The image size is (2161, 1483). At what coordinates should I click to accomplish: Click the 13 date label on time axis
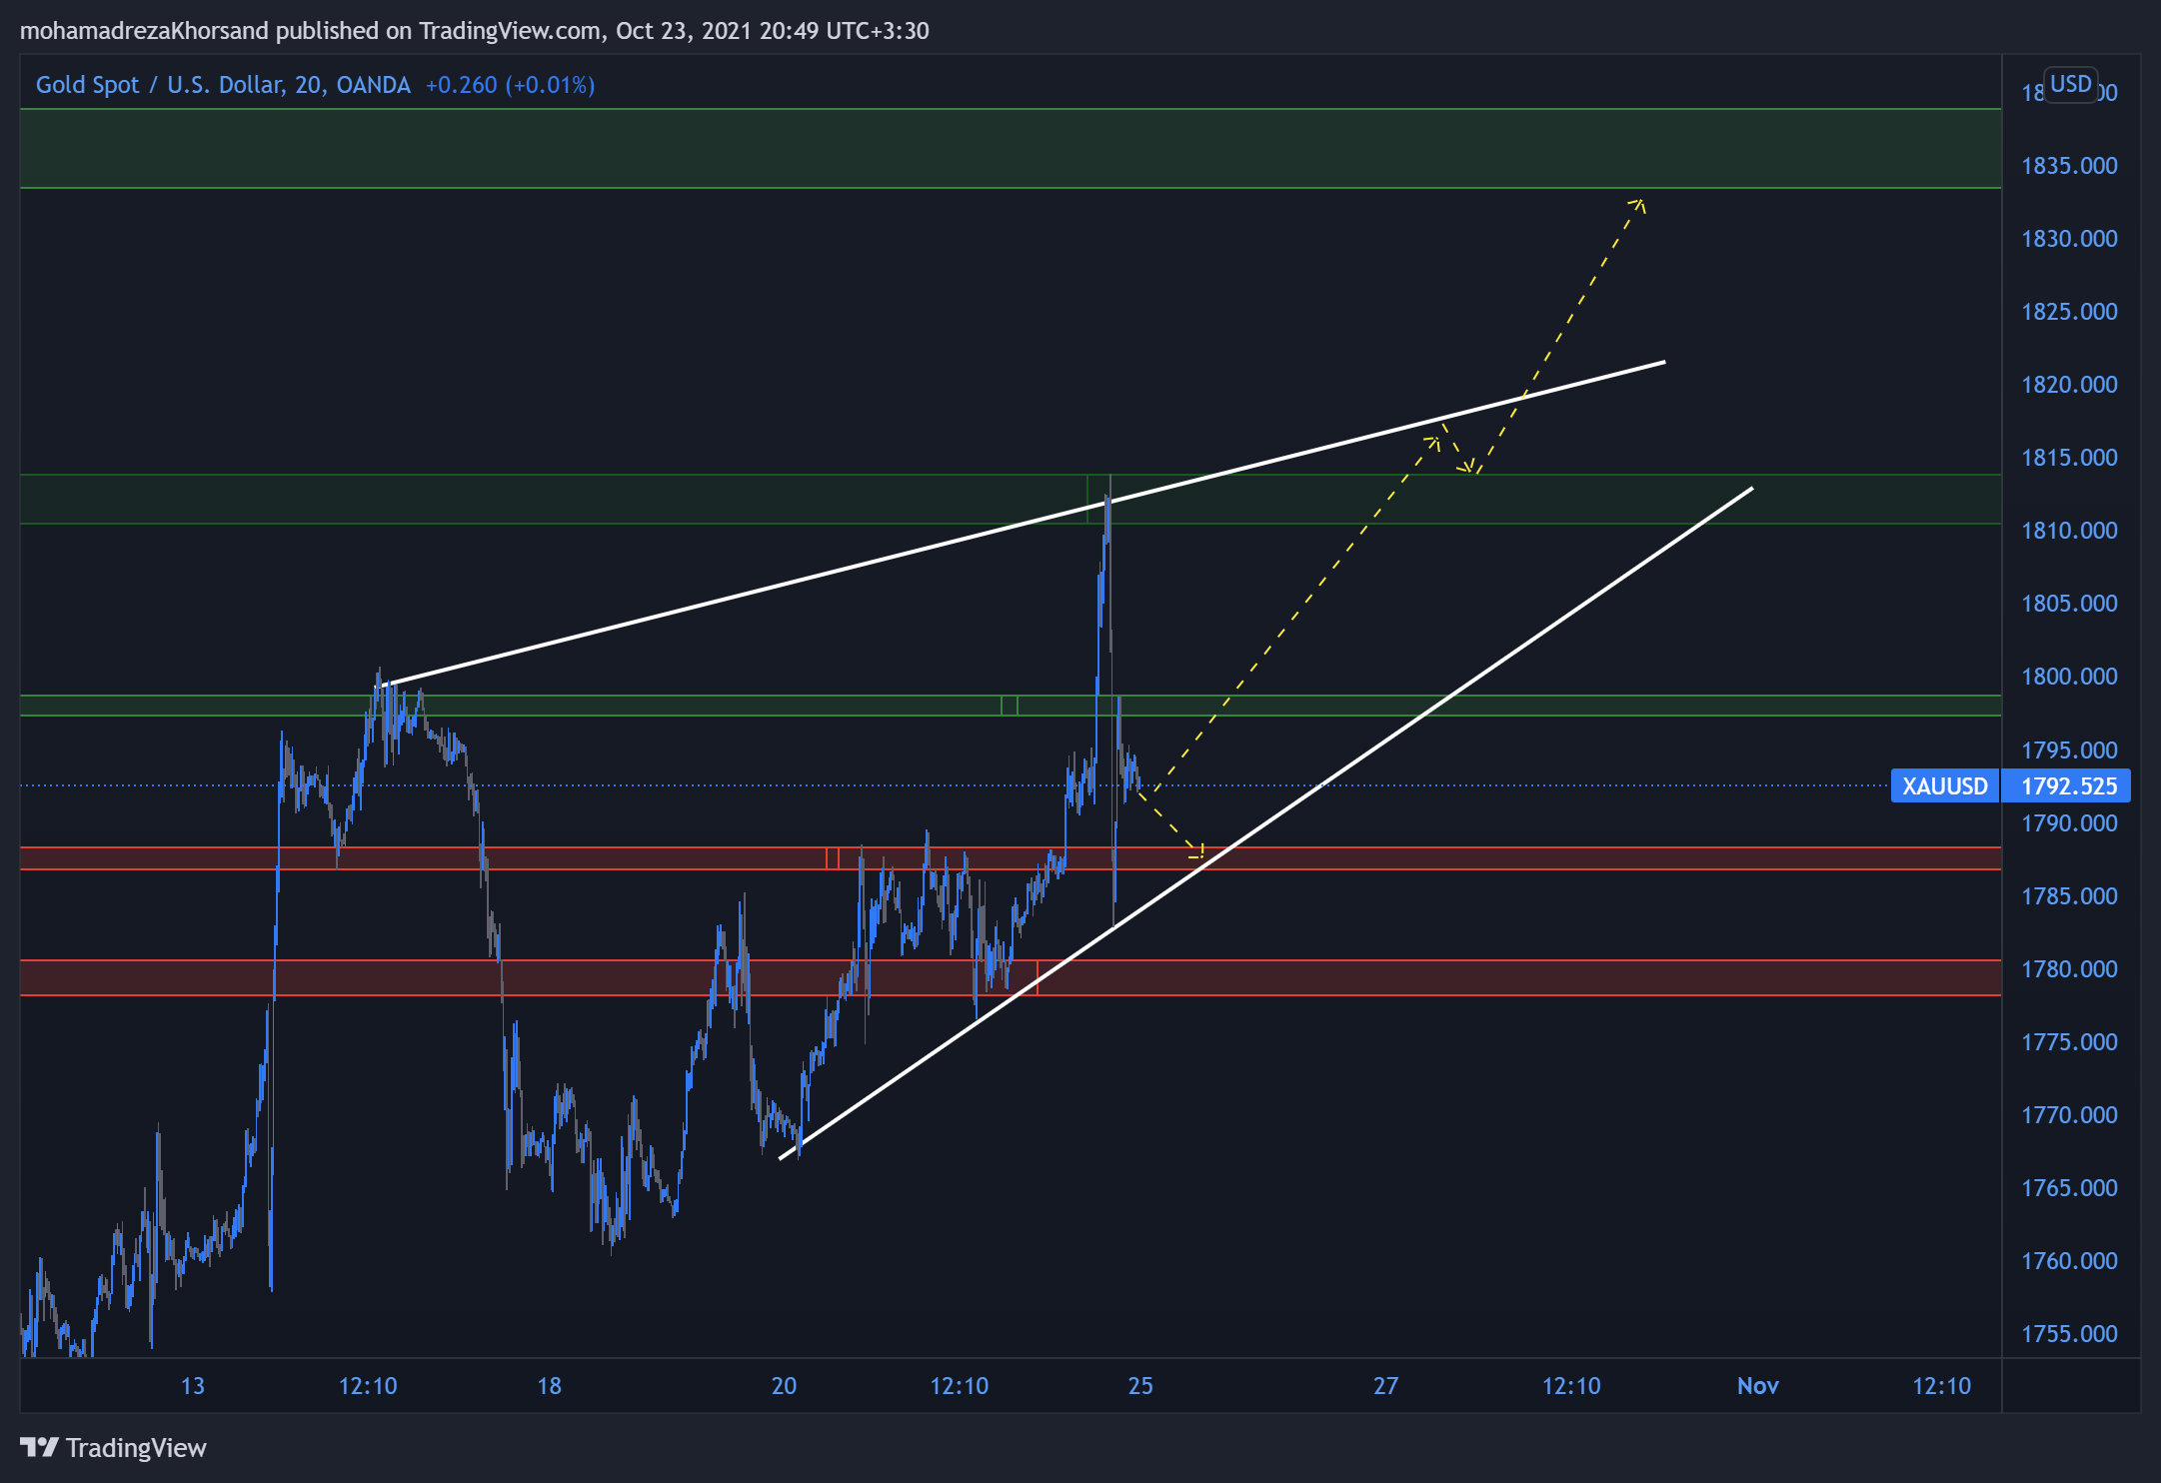click(192, 1386)
